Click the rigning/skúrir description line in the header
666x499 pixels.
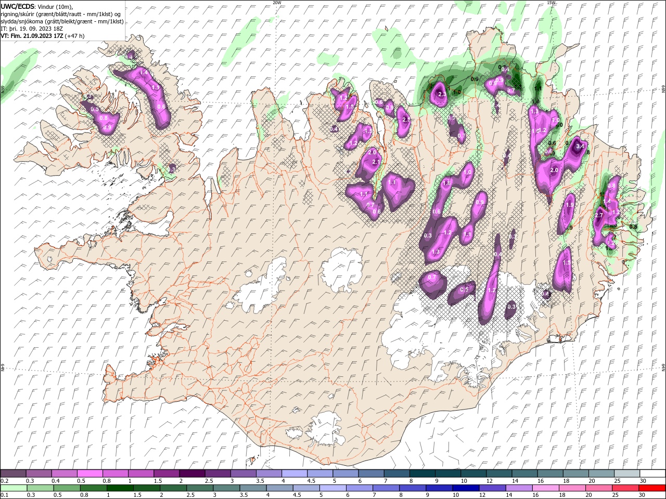(x=61, y=14)
